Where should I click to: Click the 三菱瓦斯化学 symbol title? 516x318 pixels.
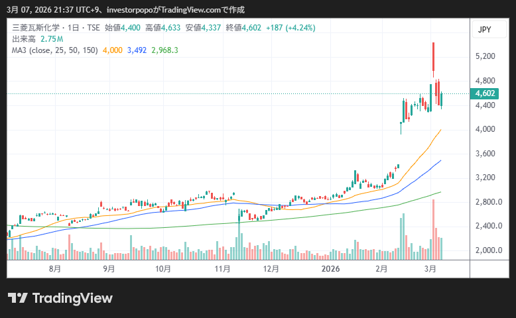coord(34,28)
